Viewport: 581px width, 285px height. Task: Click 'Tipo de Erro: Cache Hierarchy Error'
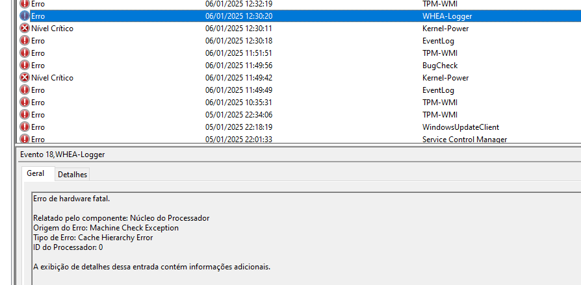click(93, 238)
